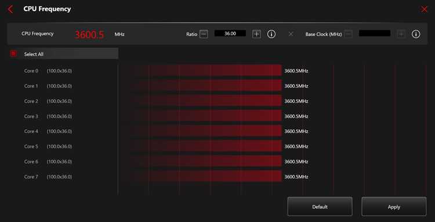This screenshot has width=435, height=222.
Task: Decrease Base Clock with minus button
Action: (x=349, y=34)
